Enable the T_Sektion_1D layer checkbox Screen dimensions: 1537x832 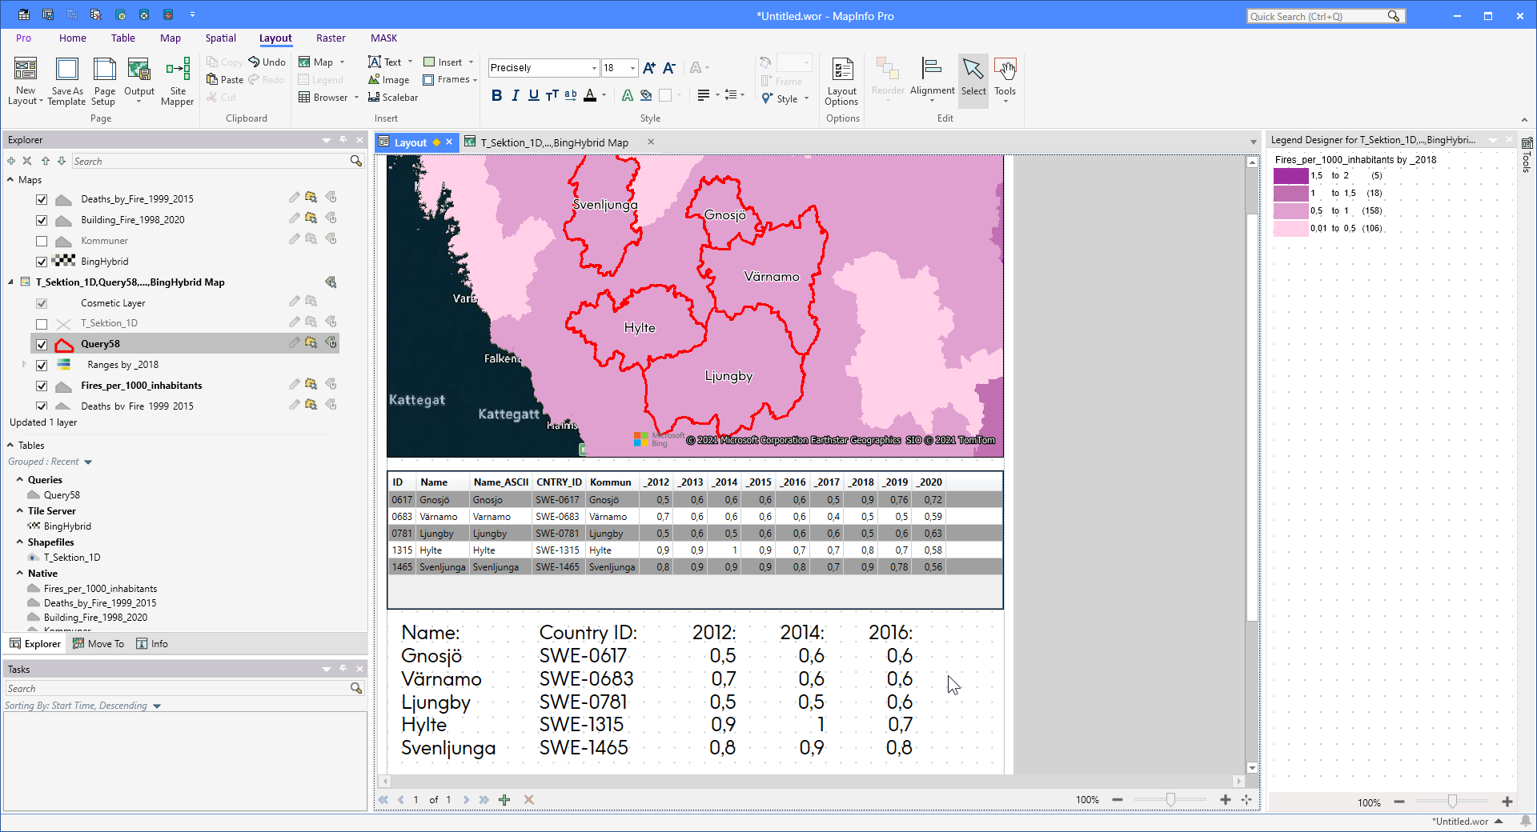[x=42, y=324]
